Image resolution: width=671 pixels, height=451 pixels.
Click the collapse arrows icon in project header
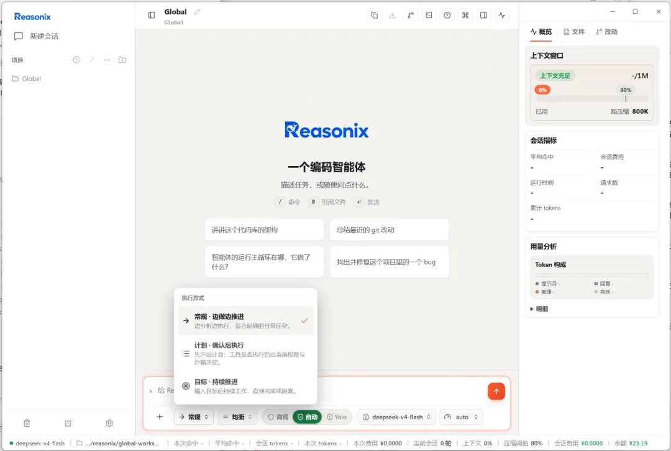(91, 60)
